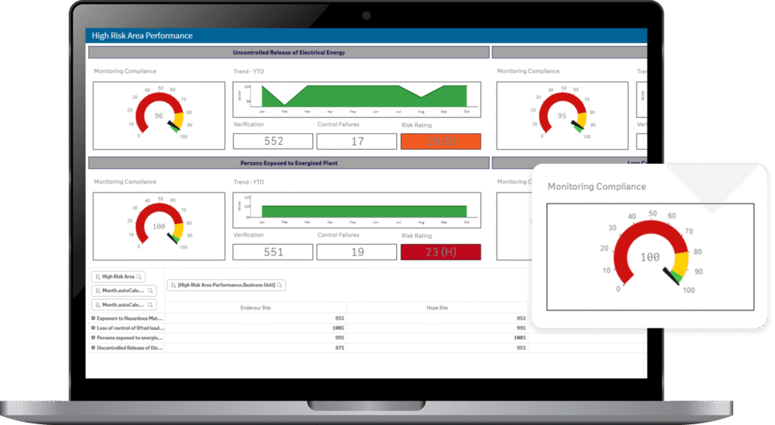Click the Loss of control of lifted load label
Screen dimensions: 775x425
click(x=130, y=328)
